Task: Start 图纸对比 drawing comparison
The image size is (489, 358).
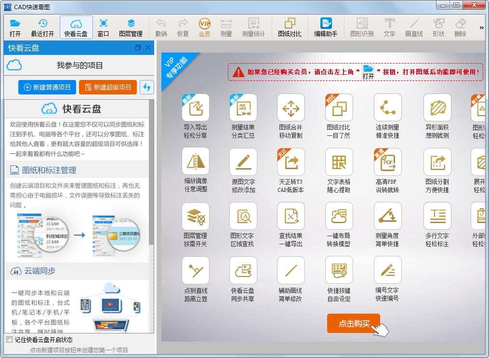Action: (x=291, y=27)
